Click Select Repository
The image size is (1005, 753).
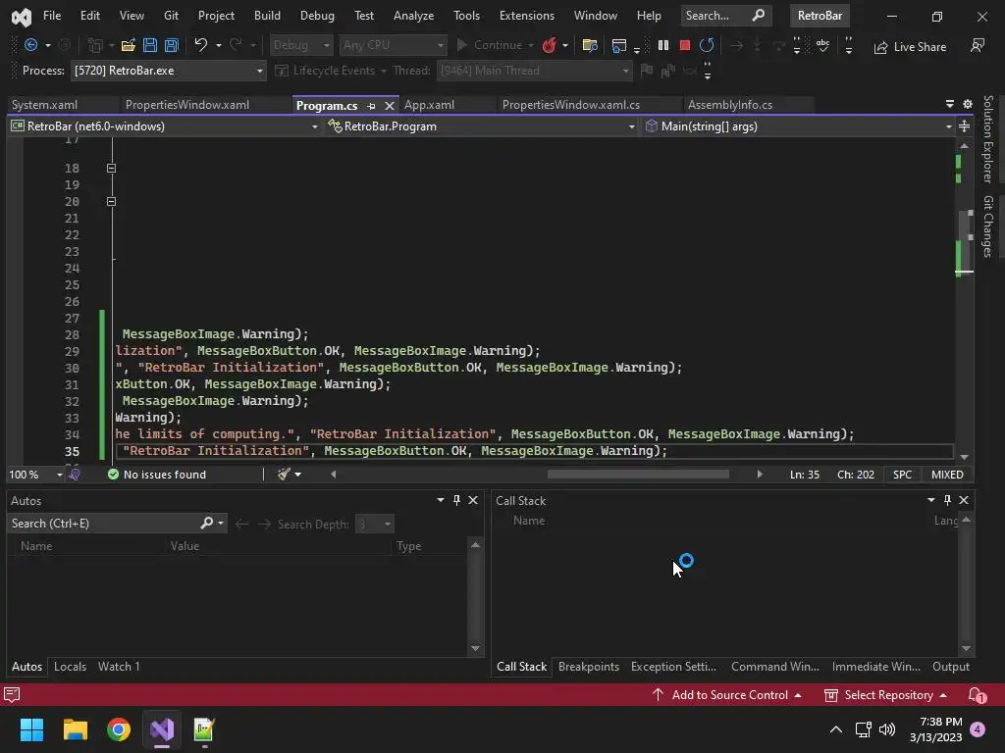click(x=886, y=695)
